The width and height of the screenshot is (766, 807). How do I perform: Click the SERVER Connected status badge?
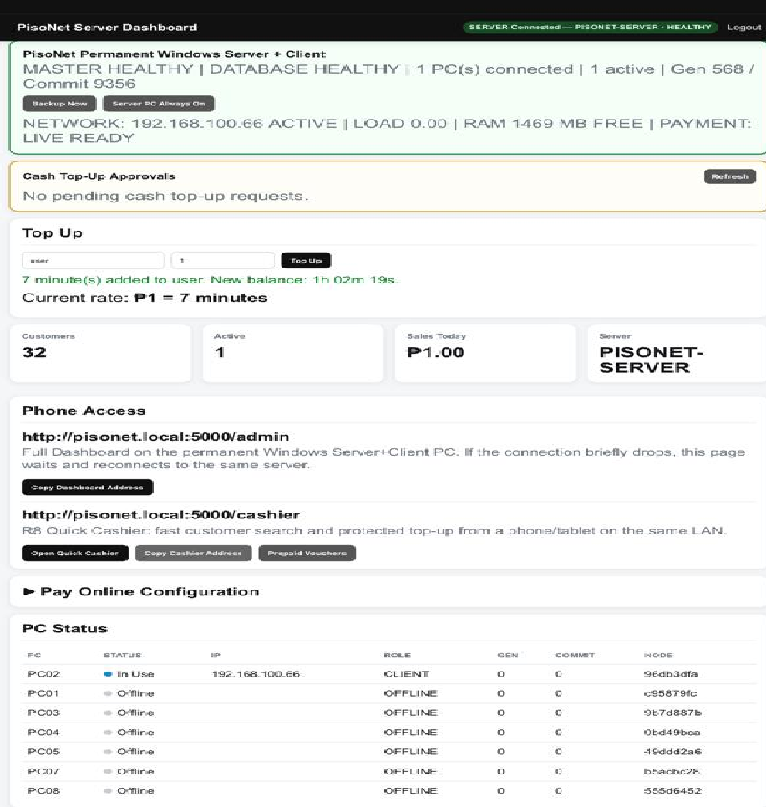[590, 27]
